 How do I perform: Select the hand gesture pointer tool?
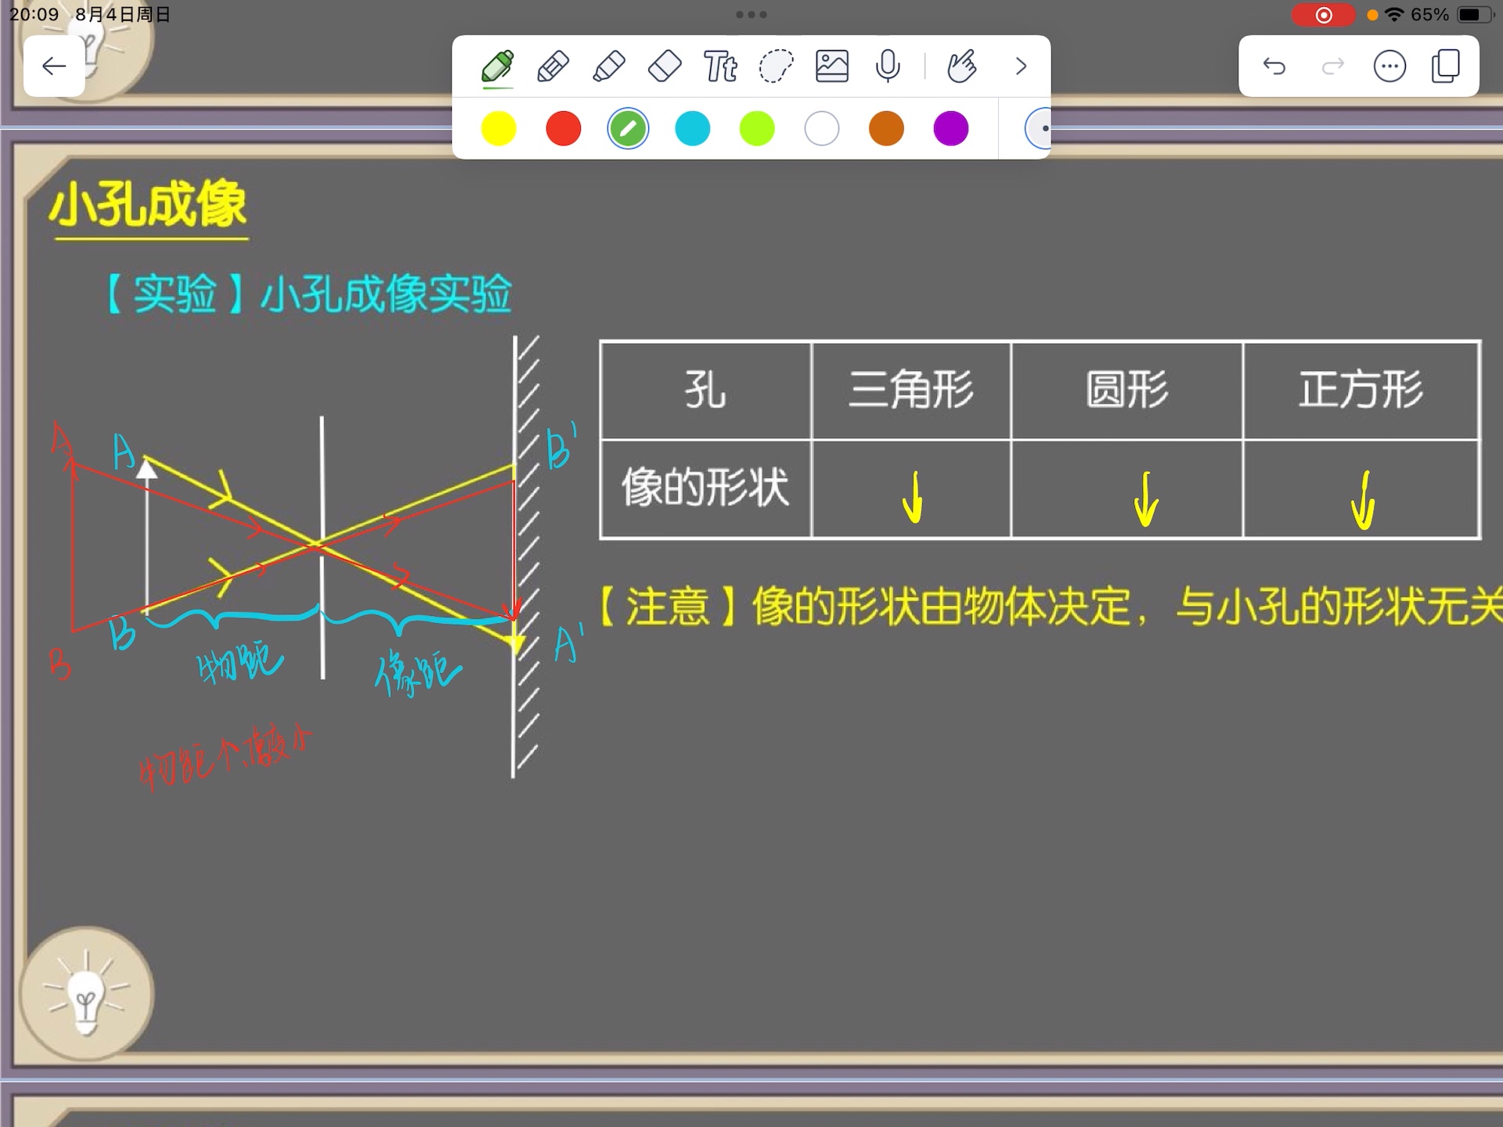point(962,67)
